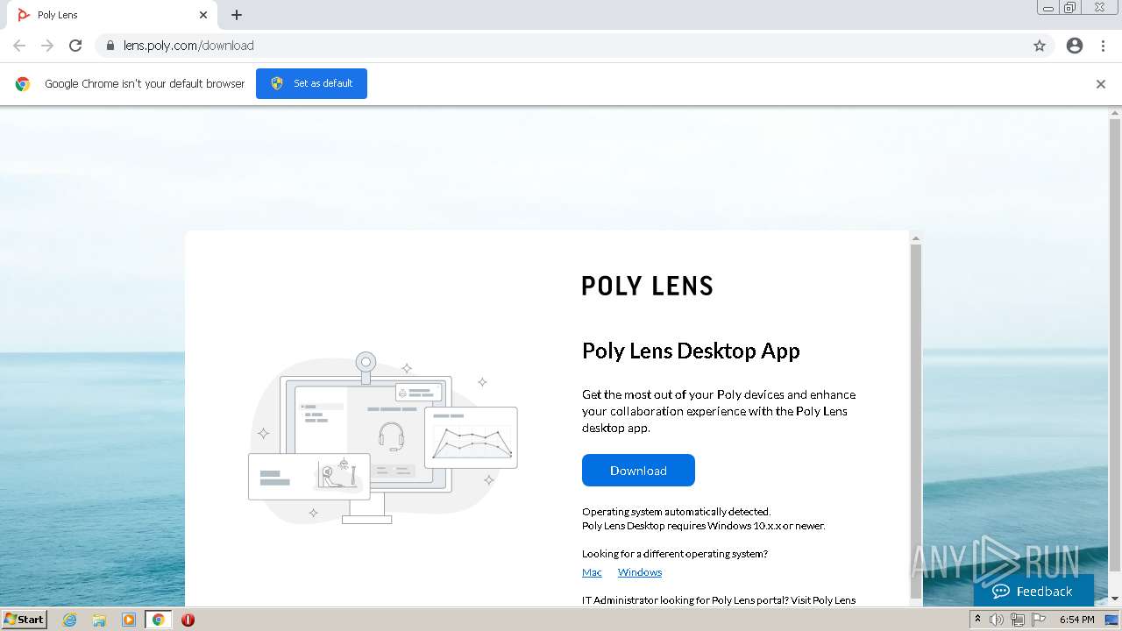Viewport: 1122px width, 631px height.
Task: Click the browser forward arrow
Action: click(47, 46)
